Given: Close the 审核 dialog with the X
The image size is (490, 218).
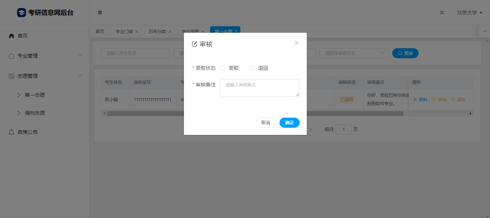Looking at the screenshot, I should point(297,43).
